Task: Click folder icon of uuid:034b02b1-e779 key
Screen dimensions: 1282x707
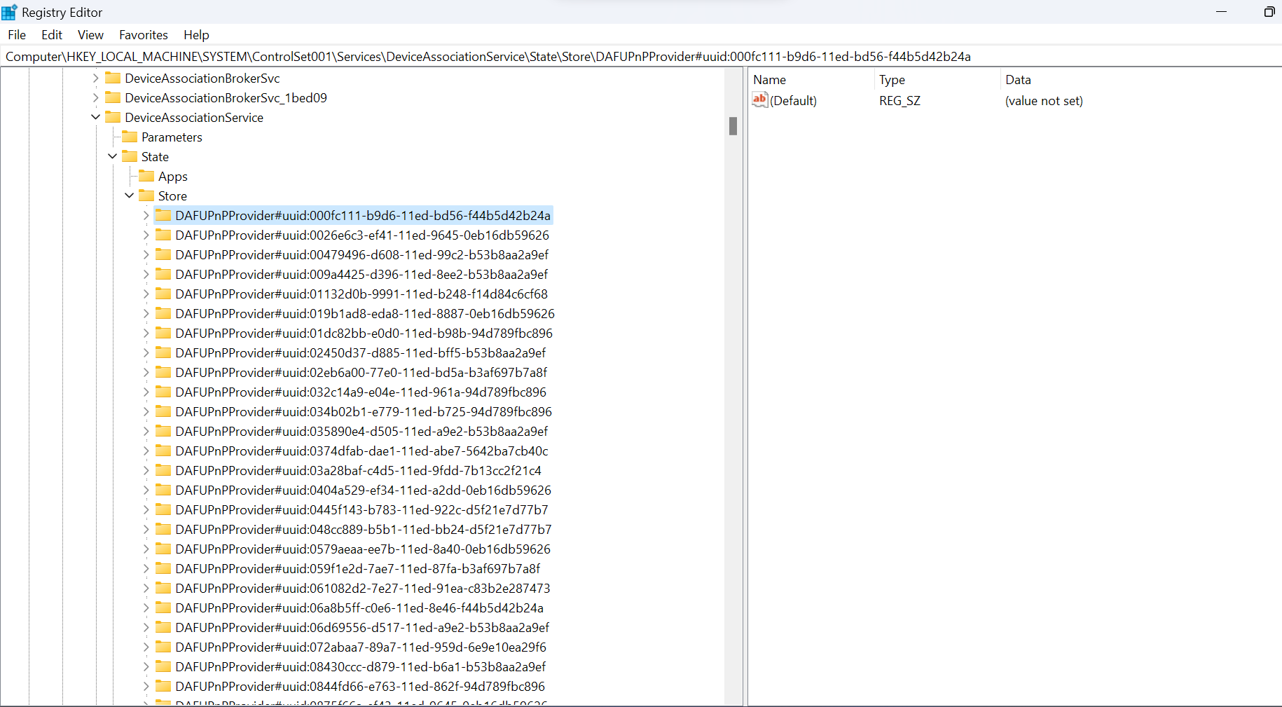Action: click(163, 411)
